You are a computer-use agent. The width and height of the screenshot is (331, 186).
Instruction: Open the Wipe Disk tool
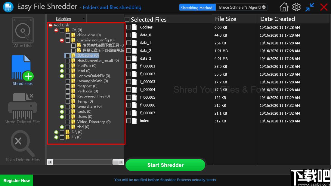23,33
